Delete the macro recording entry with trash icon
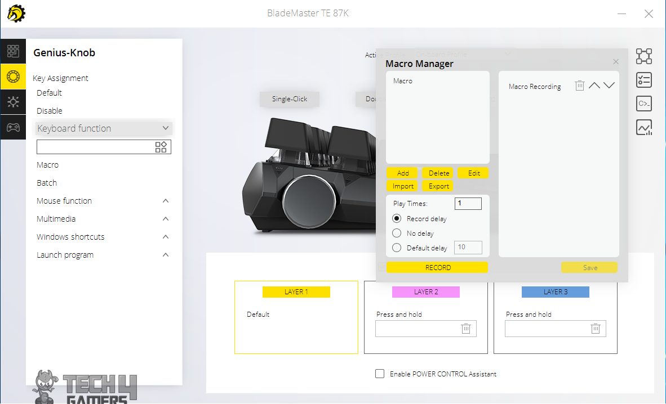The width and height of the screenshot is (666, 404). 579,86
